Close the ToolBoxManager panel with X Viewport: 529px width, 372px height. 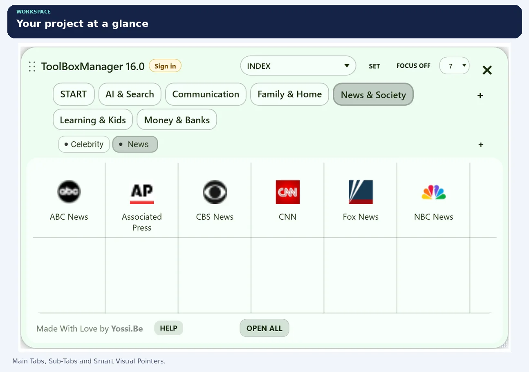487,70
